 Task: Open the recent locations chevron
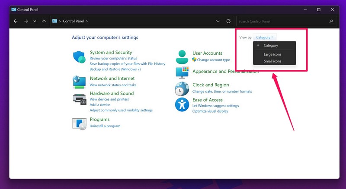(x=35, y=21)
